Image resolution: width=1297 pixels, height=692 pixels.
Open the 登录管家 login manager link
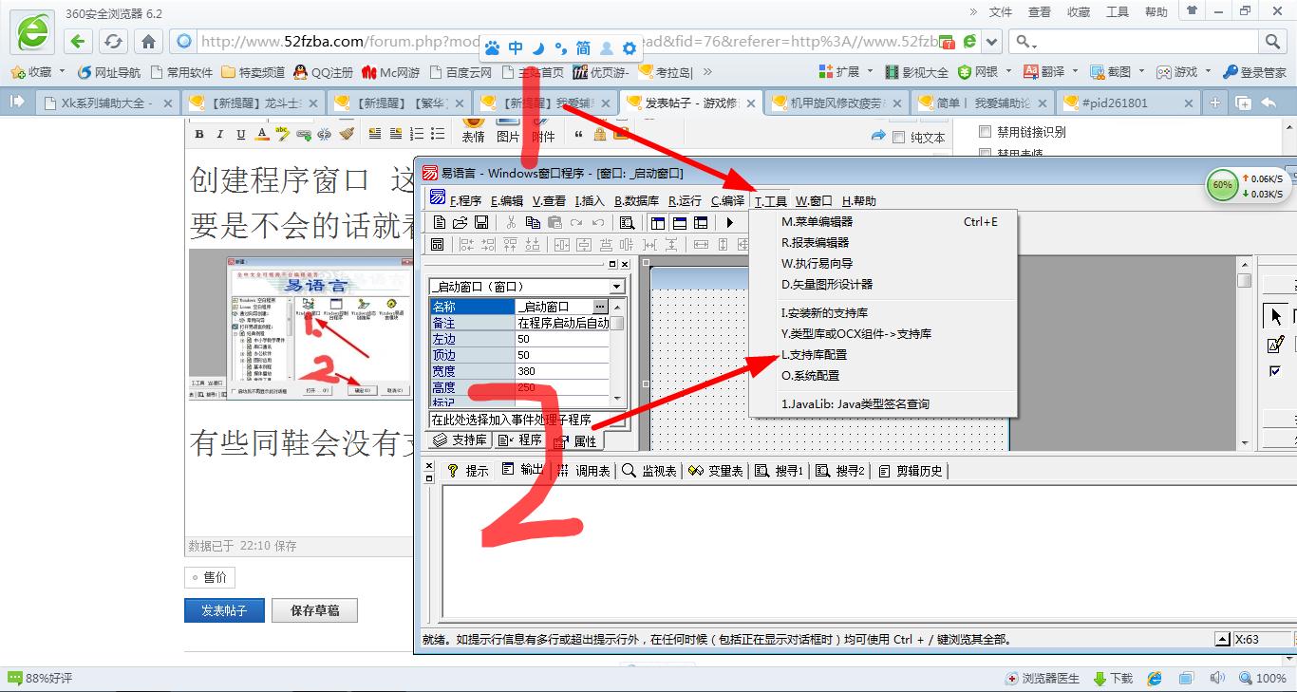[1254, 72]
